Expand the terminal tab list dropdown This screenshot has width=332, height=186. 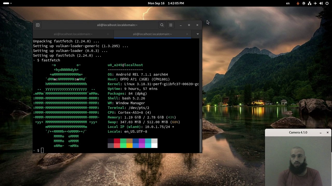[198, 34]
